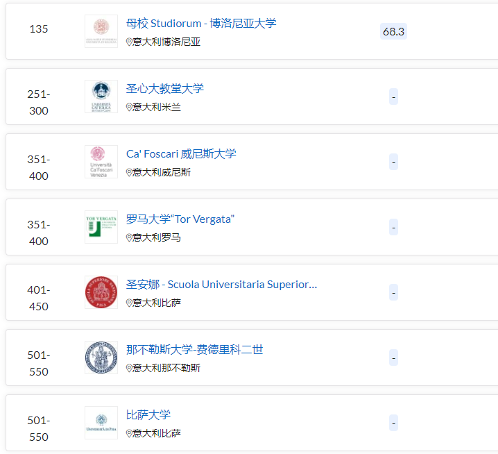Click the score dash badge for 圣心大教堂大学

393,96
